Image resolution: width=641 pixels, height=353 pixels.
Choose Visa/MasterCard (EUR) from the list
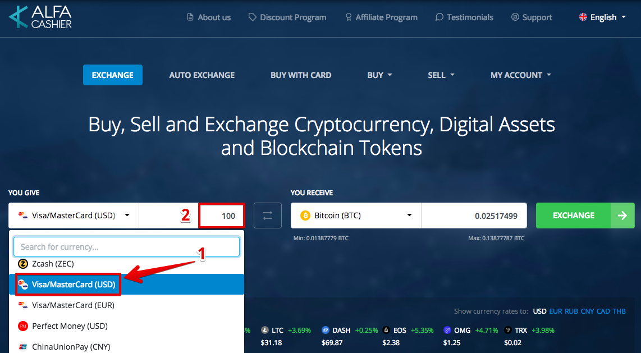click(126, 305)
